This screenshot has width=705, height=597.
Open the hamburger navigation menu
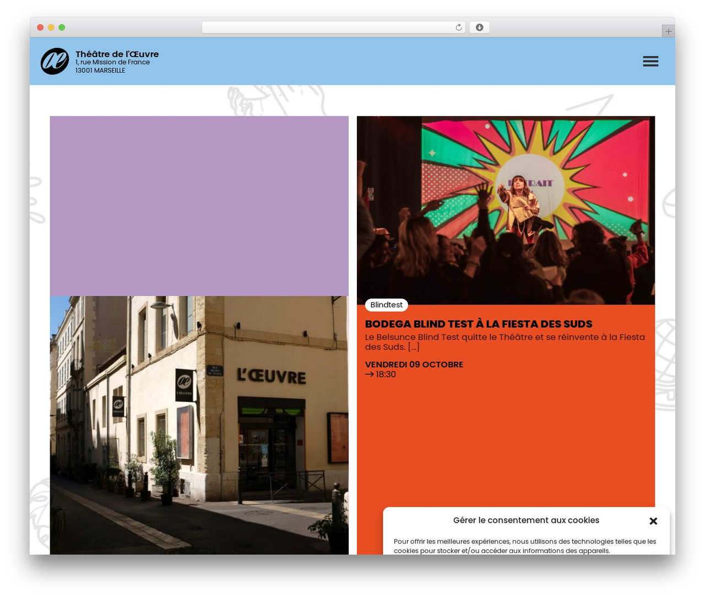pos(650,61)
